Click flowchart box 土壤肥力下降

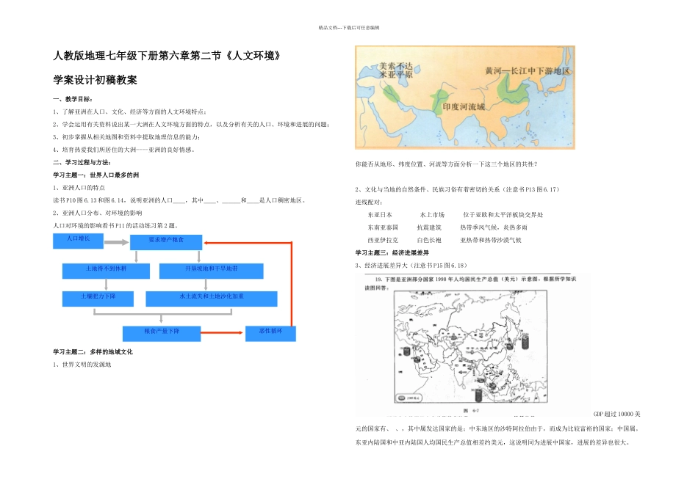tap(98, 299)
